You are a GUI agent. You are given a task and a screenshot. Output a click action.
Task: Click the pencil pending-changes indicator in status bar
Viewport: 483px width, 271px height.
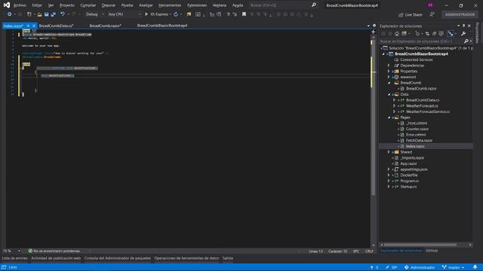pyautogui.click(x=387, y=267)
